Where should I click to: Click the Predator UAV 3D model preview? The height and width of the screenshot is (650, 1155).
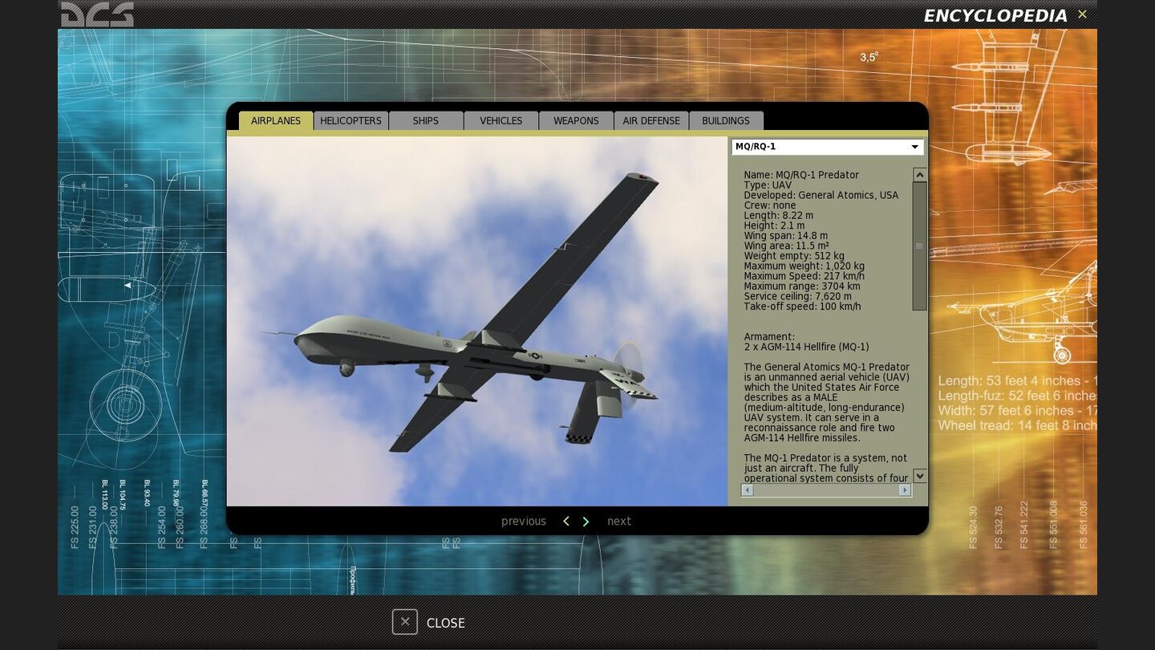pos(476,321)
